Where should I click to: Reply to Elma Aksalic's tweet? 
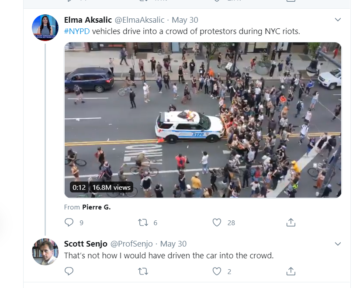coord(69,222)
